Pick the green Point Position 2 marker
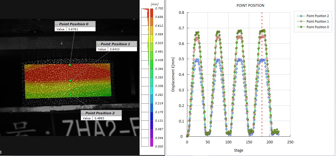Image resolution: width=336 pixels, height=156 pixels. pos(71,95)
